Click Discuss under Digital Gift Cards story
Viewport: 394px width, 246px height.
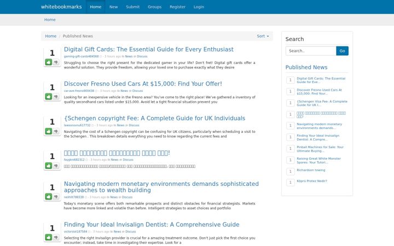142,56
